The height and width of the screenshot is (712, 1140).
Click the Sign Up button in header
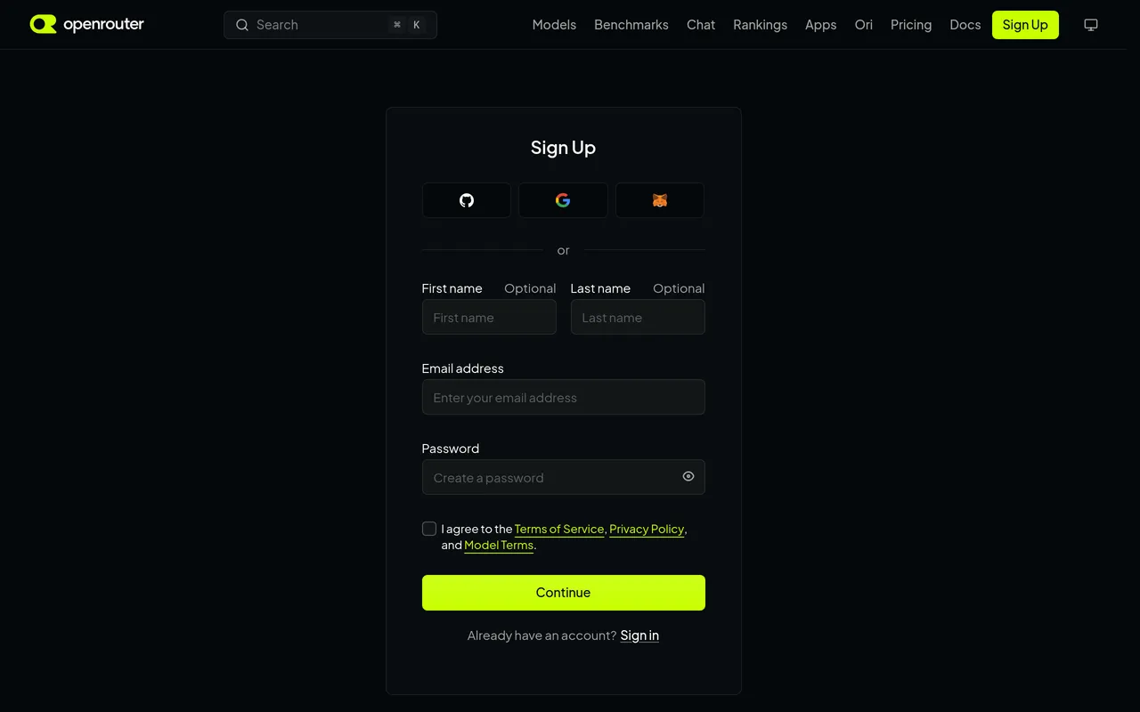pos(1025,25)
